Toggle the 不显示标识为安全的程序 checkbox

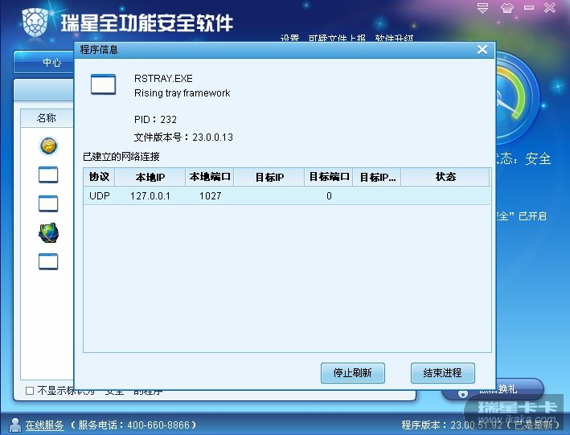point(30,391)
